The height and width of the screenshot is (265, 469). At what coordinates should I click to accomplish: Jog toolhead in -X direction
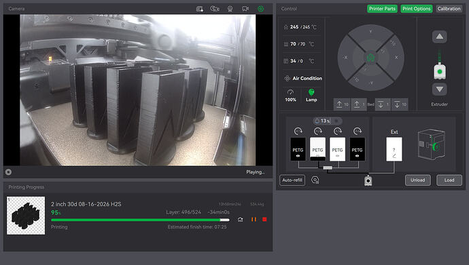(x=345, y=58)
